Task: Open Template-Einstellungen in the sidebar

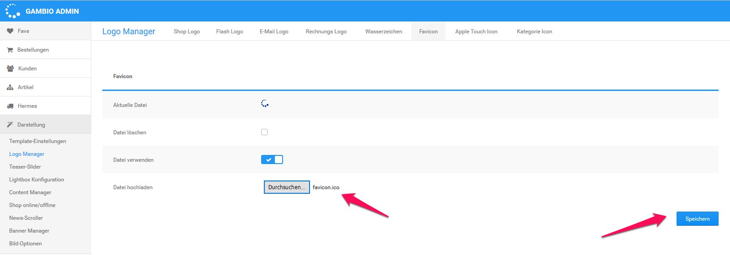Action: (37, 141)
